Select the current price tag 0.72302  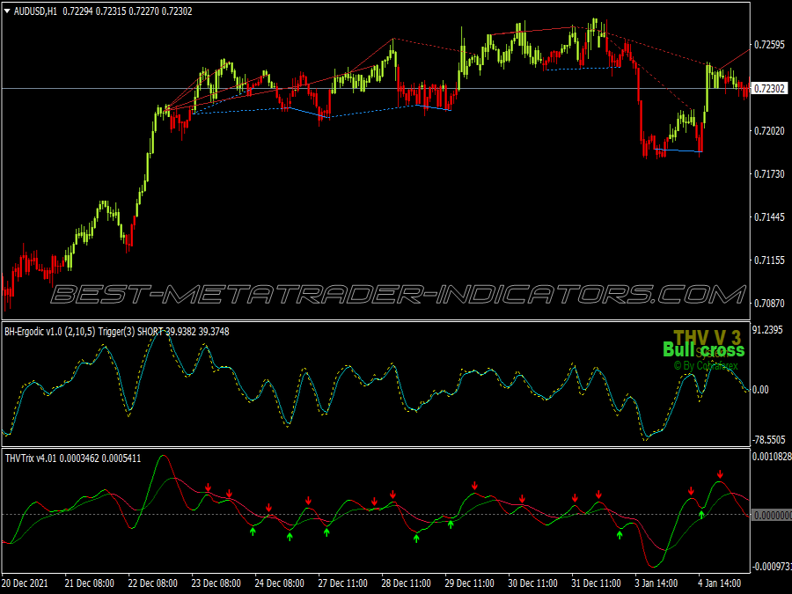[x=769, y=88]
